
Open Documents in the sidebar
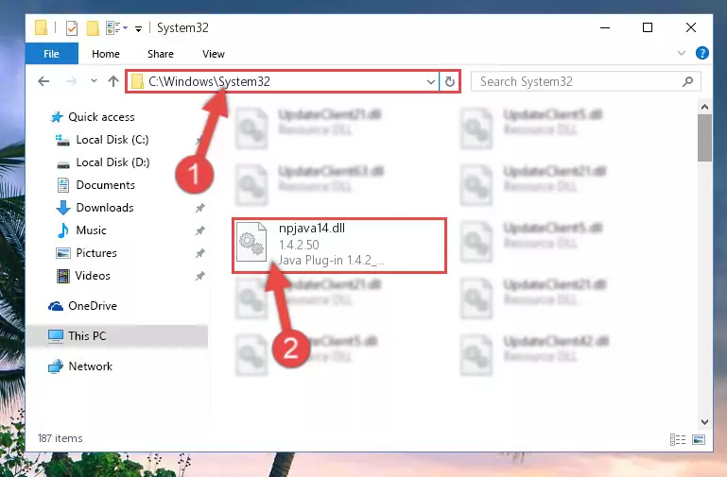[105, 185]
